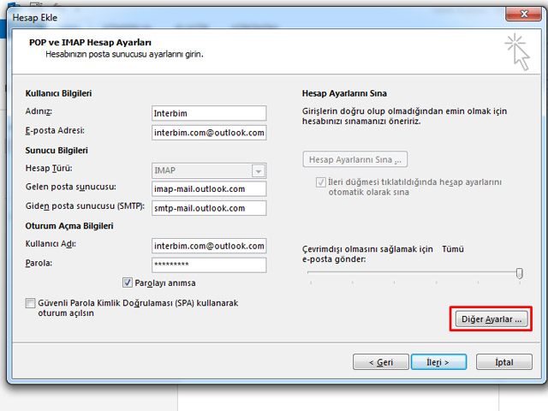
Task: Uncheck the Parolayı anımsa checkbox
Action: click(128, 283)
